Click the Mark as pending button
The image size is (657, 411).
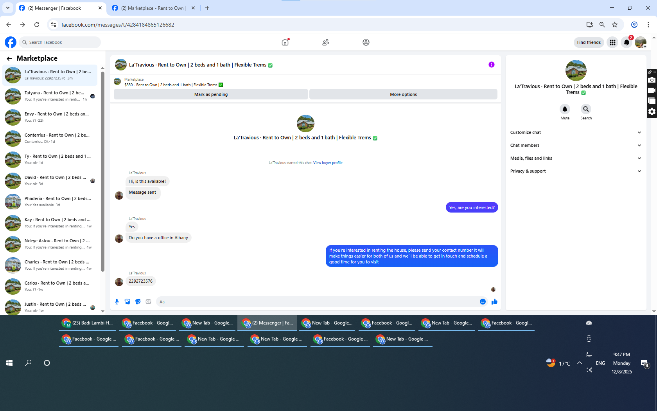pyautogui.click(x=211, y=94)
